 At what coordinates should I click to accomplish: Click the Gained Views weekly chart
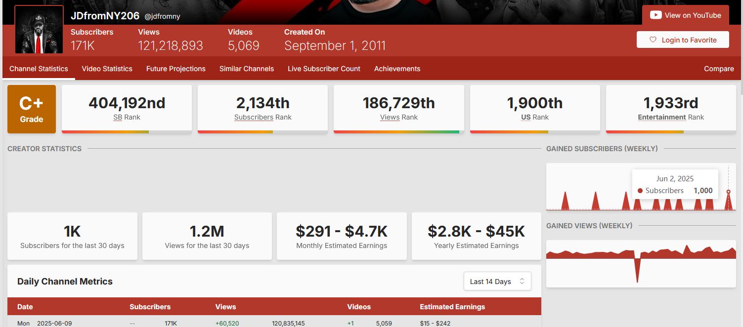click(x=641, y=264)
